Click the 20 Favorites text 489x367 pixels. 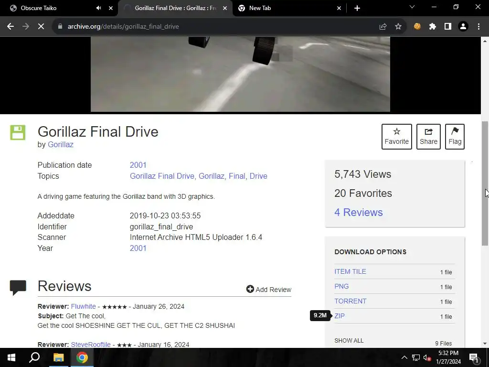coord(363,193)
